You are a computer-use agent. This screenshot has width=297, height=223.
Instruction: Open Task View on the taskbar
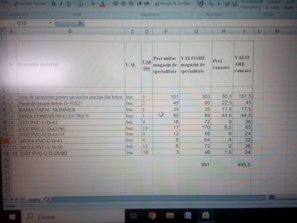pyautogui.click(x=133, y=216)
